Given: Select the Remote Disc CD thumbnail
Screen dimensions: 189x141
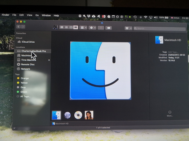Looking at the screenshot, I should [78, 115].
